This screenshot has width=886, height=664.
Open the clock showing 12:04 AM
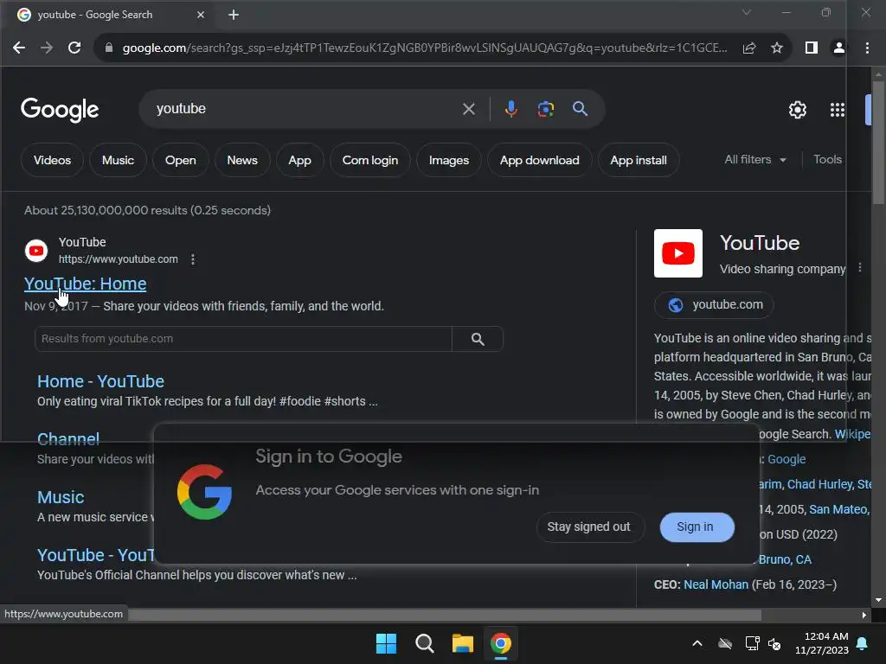[822, 643]
